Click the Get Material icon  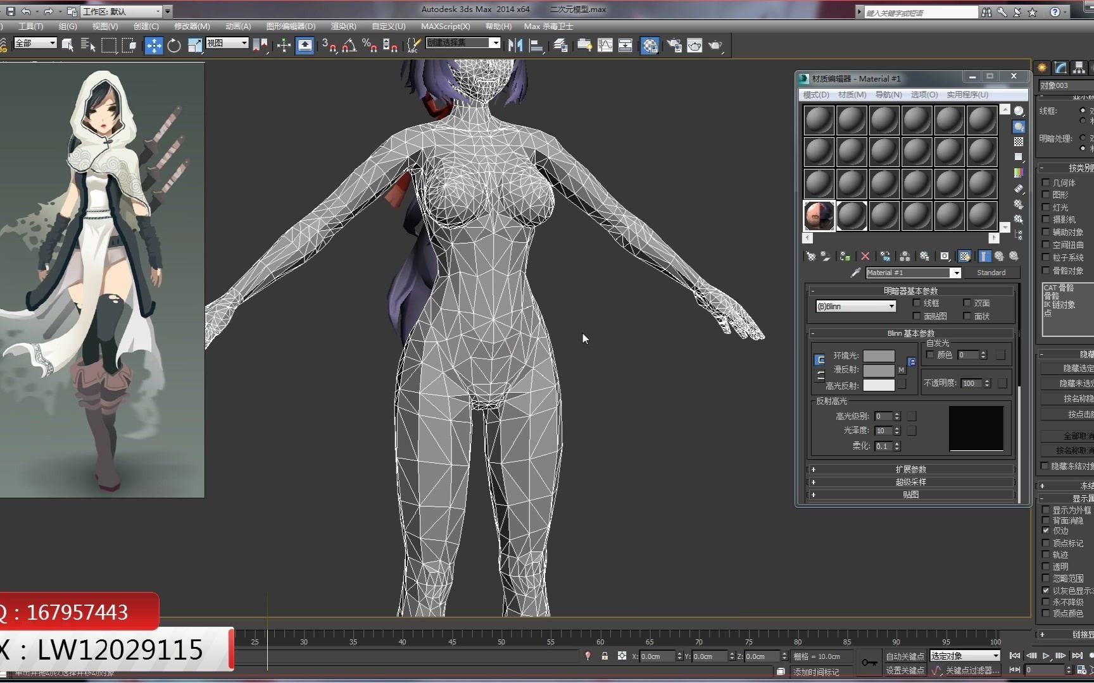click(811, 256)
